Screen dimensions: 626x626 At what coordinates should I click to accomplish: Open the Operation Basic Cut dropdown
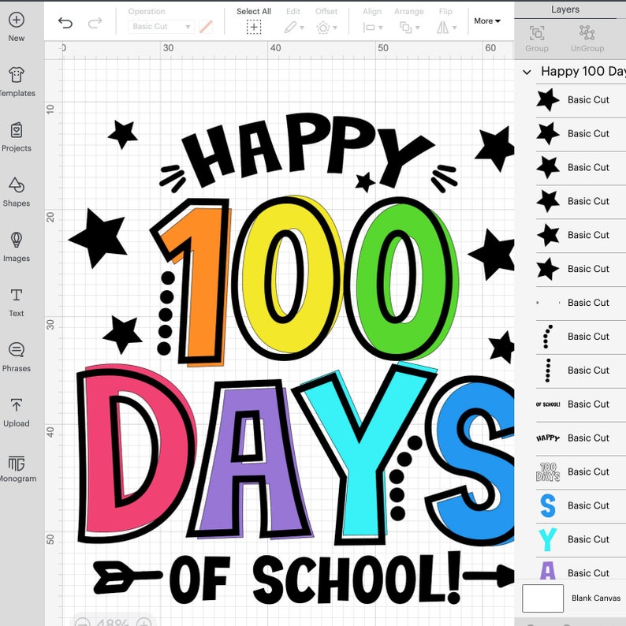pyautogui.click(x=162, y=27)
